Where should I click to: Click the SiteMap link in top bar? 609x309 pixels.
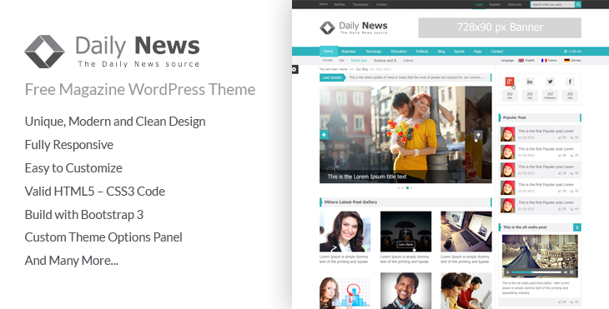[339, 5]
